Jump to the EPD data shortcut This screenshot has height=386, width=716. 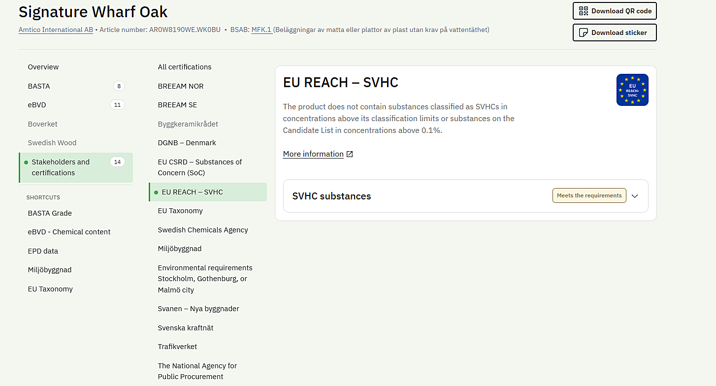pos(43,251)
